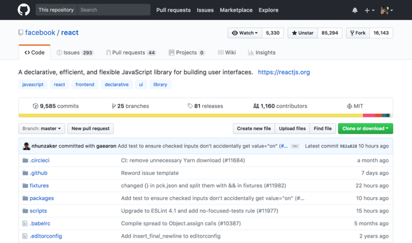Open gaearon committer link
The height and width of the screenshot is (243, 412).
(x=106, y=146)
